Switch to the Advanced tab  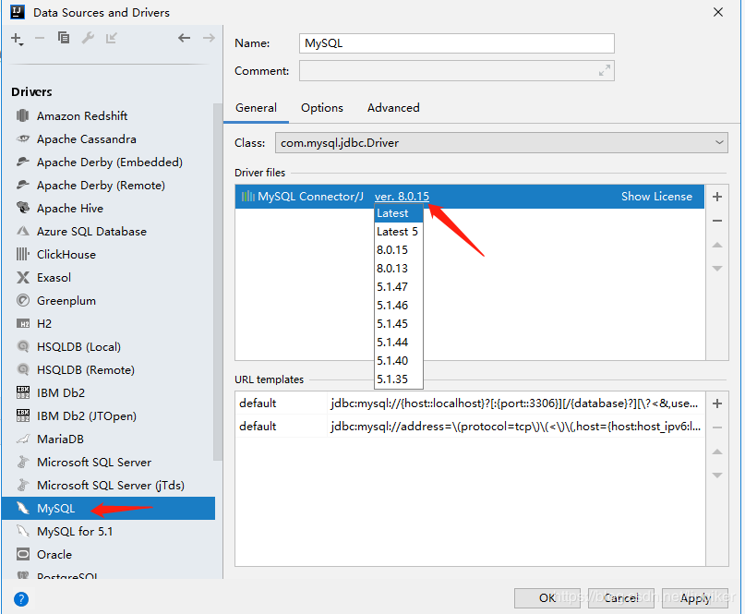tap(392, 107)
